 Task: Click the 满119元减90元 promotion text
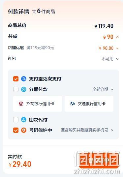coord(40,48)
